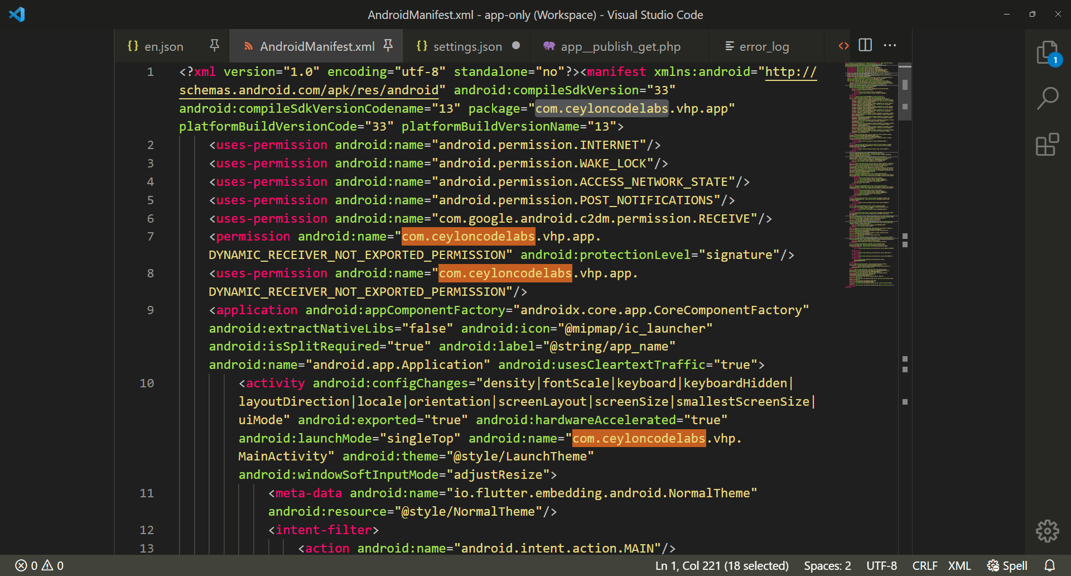Open the notifications bell
This screenshot has width=1071, height=576.
click(x=1050, y=566)
